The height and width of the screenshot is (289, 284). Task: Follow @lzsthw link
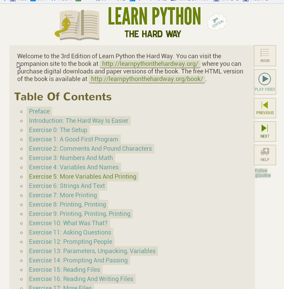point(263,173)
